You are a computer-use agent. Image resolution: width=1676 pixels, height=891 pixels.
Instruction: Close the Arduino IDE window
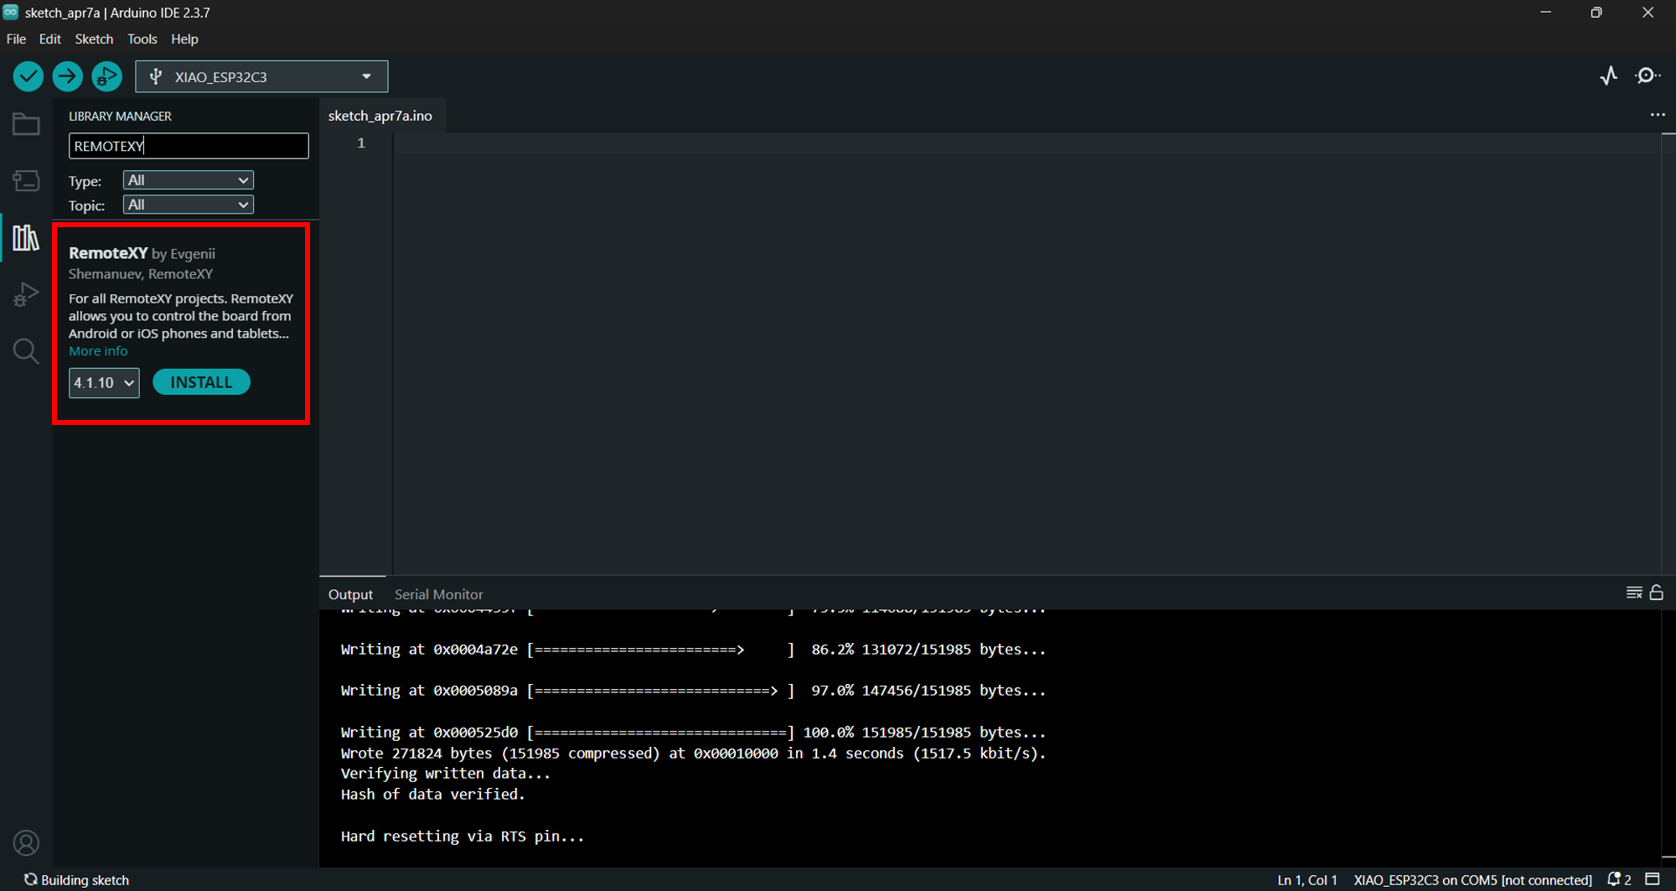coord(1648,13)
